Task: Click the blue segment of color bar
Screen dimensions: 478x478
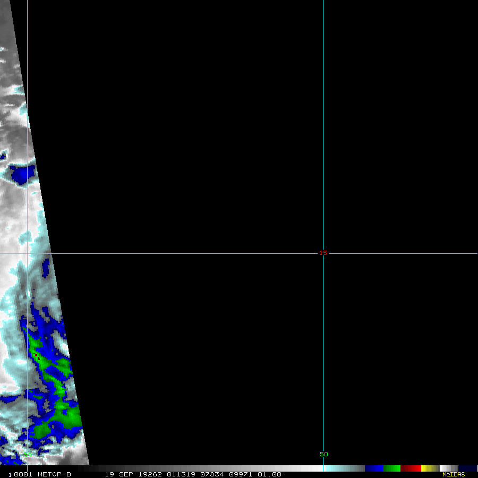Action: (374, 468)
